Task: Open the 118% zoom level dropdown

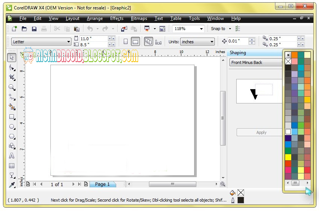Action: coord(188,29)
